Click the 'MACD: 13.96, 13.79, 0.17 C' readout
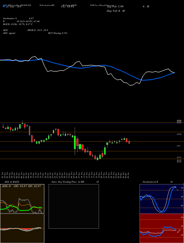The image size is (184, 243). pyautogui.click(x=18, y=24)
